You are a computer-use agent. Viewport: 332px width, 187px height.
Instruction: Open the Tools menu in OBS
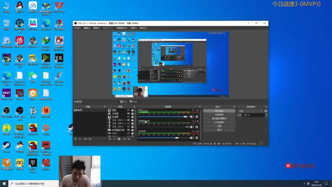click(x=133, y=28)
